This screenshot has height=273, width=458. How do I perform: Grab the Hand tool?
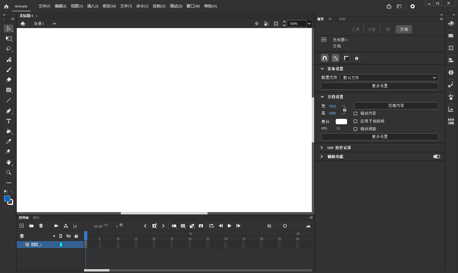coord(8,162)
